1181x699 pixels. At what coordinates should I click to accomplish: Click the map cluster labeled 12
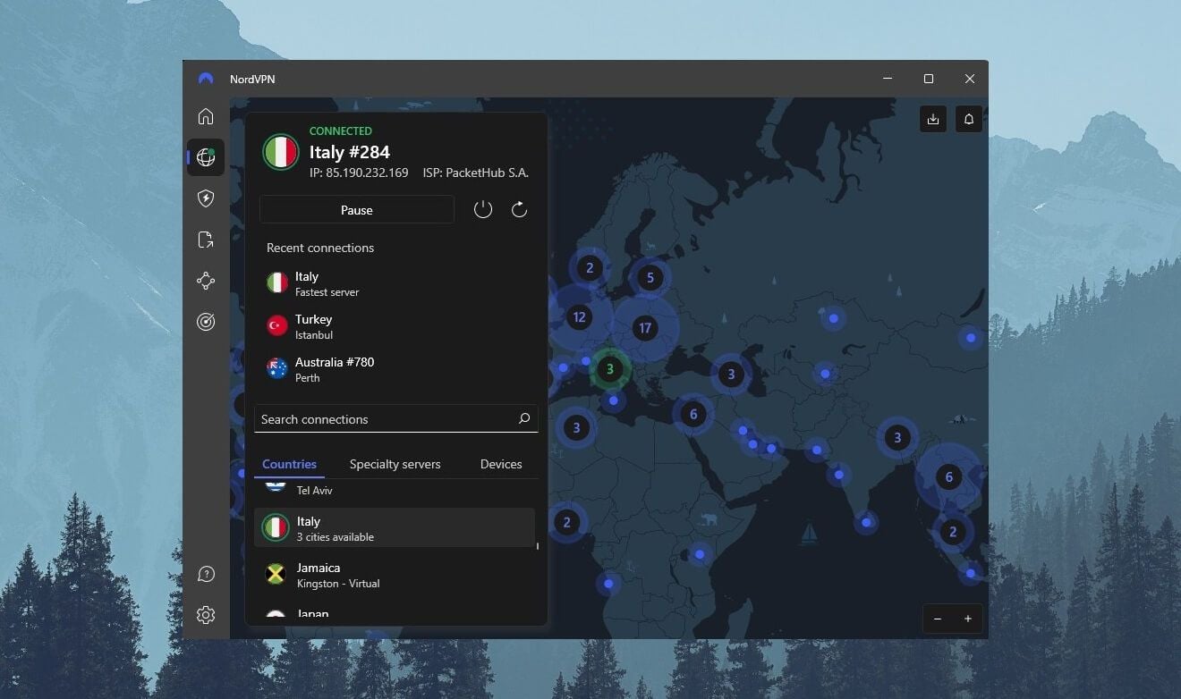tap(579, 316)
